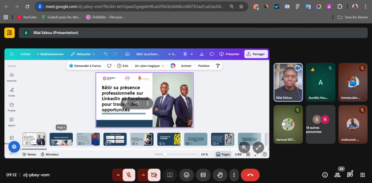Expand audio settings arrow beside microphone
372x183 pixels.
pos(117,175)
